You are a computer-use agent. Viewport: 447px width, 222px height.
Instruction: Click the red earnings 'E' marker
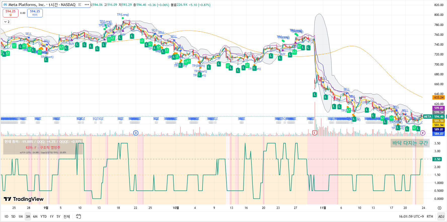point(314,133)
